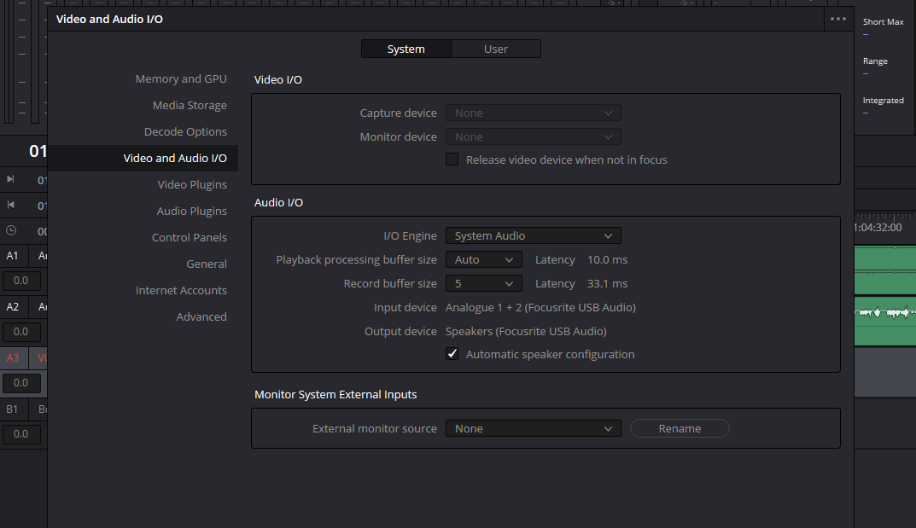Click Output device Speakers Focusrite text

click(x=526, y=331)
